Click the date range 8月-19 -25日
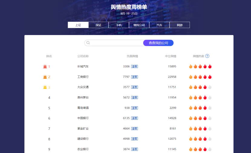The width and height of the screenshot is (251, 153). pyautogui.click(x=129, y=14)
